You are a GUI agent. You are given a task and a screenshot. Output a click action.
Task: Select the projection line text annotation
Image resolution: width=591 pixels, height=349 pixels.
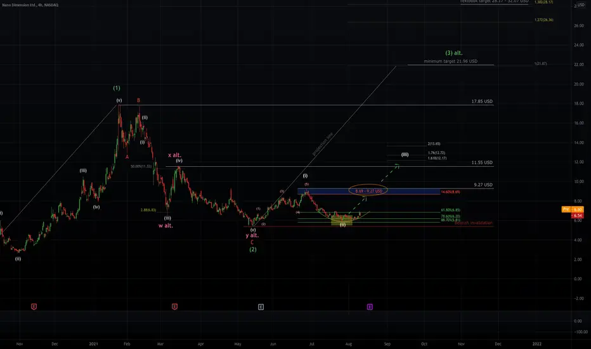tap(323, 144)
